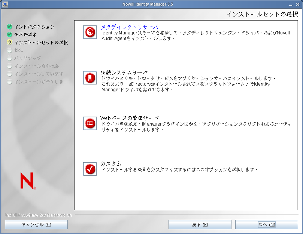
Task: Open the window menu icon in title bar
Action: click(5, 4)
